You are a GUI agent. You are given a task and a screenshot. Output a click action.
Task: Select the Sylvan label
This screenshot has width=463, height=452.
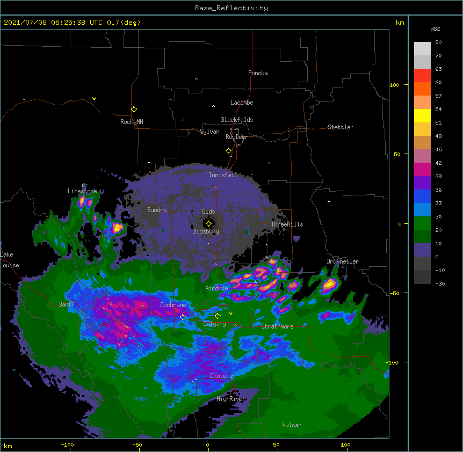[209, 132]
